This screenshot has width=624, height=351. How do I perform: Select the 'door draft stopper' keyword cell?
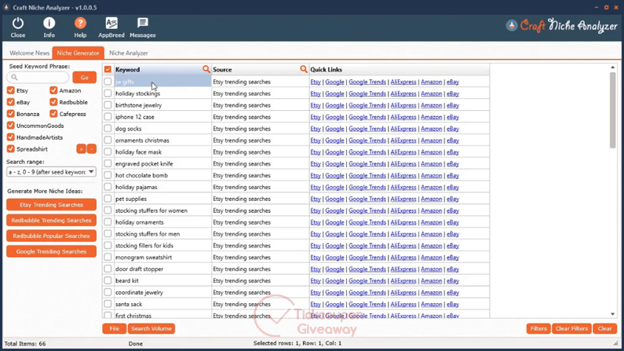(162, 269)
